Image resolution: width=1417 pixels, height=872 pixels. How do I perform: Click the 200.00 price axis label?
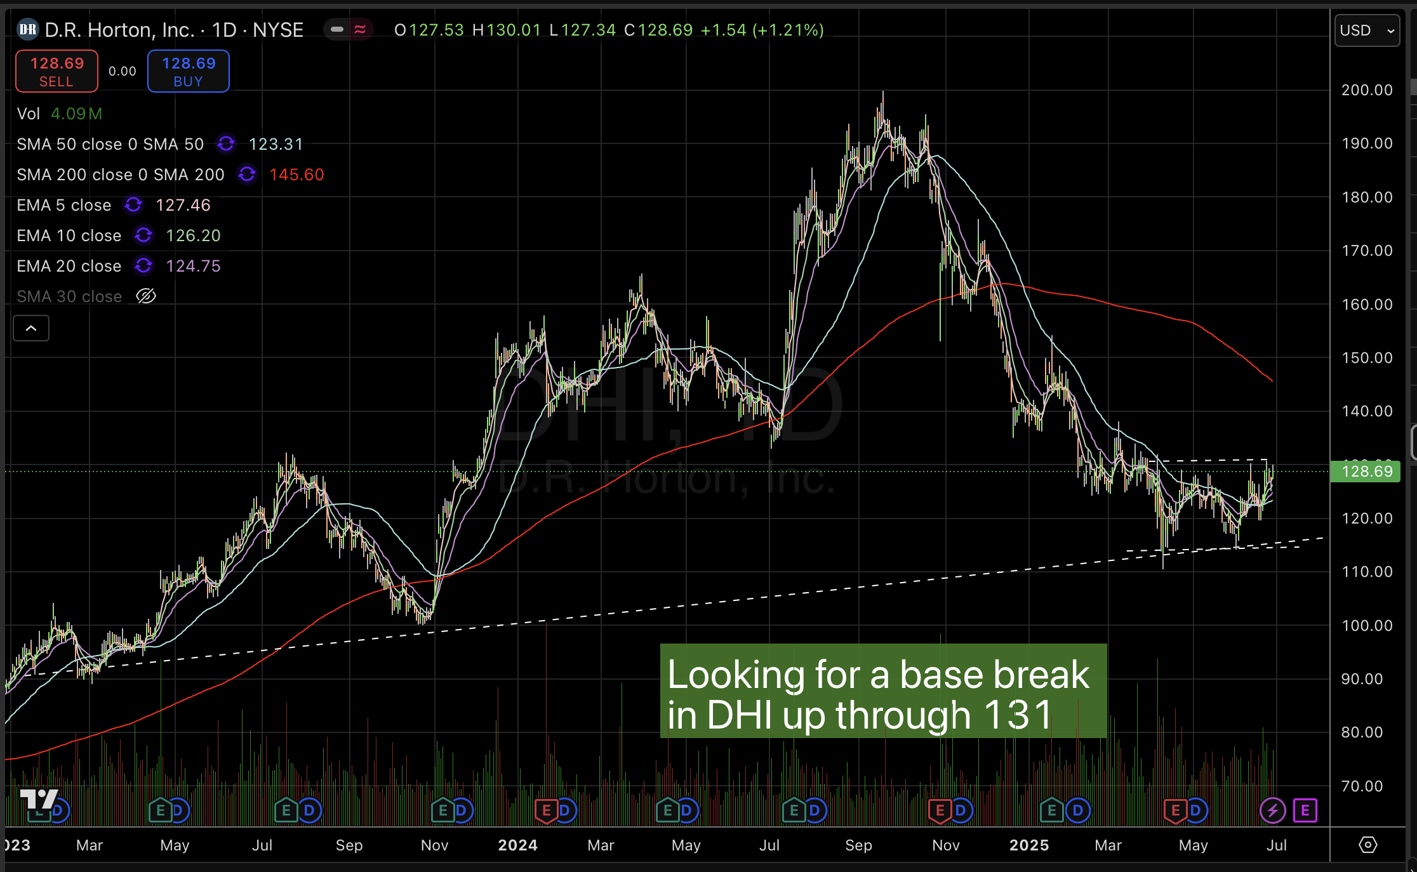coord(1367,89)
